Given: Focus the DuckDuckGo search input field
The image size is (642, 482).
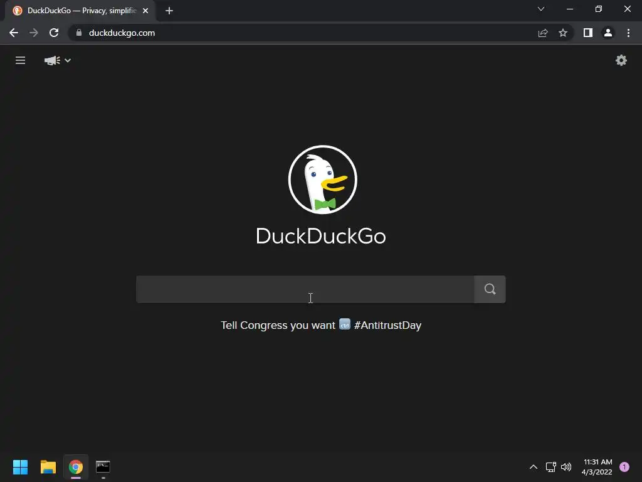Looking at the screenshot, I should [305, 289].
